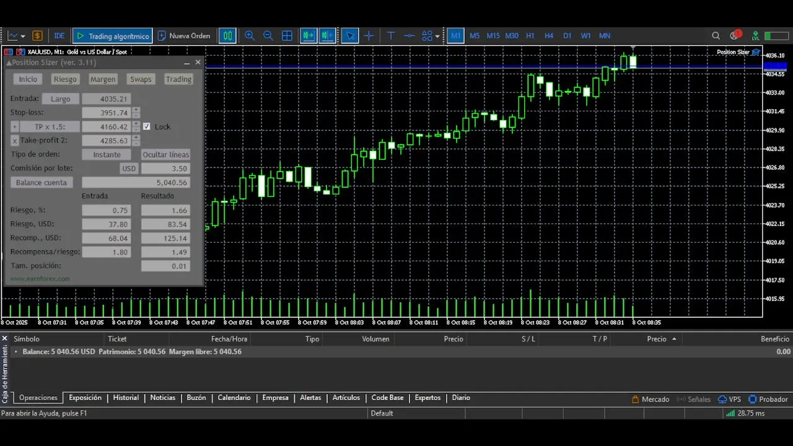Remove Take-profit 2 with the x button
The image size is (793, 446).
15,141
